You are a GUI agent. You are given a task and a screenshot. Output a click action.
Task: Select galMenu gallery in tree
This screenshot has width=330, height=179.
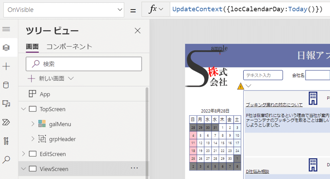[x=60, y=124]
